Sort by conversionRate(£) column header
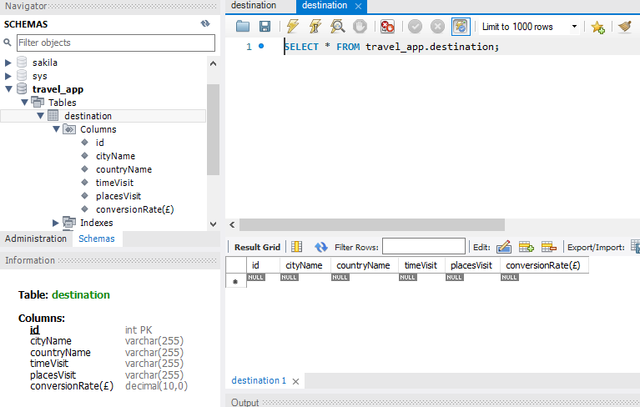 544,265
